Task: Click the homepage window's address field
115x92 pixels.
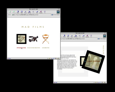Action: 32,15
